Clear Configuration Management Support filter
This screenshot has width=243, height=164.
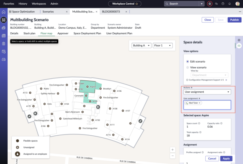[226, 80]
